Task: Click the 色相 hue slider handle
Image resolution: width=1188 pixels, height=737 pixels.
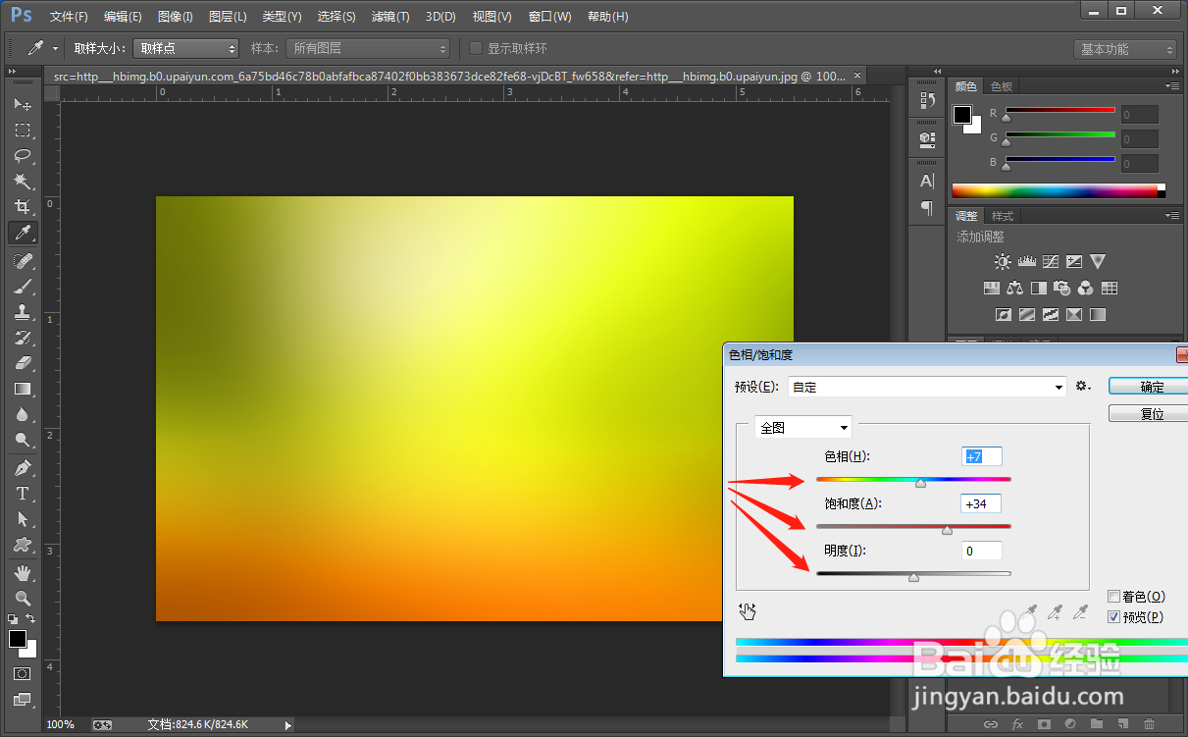Action: (x=920, y=483)
